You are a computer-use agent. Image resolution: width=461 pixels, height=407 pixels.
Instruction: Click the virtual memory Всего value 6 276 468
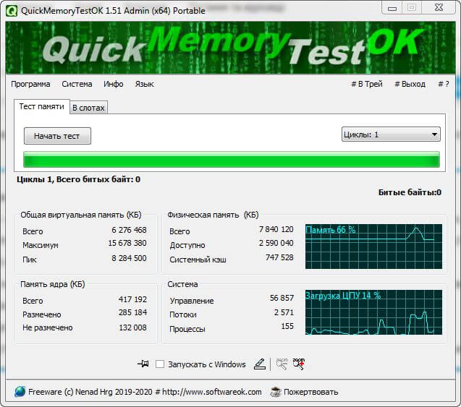click(x=129, y=230)
